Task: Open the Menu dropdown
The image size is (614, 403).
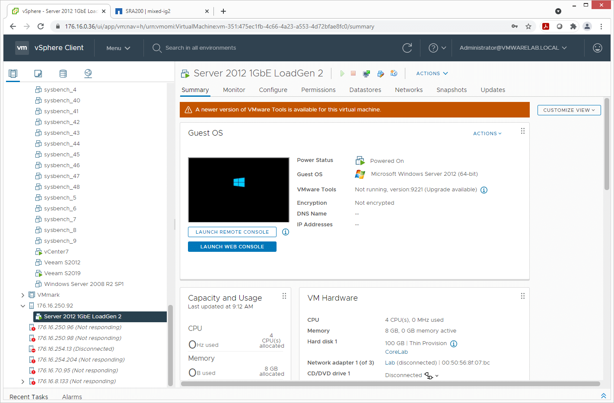Action: (118, 48)
